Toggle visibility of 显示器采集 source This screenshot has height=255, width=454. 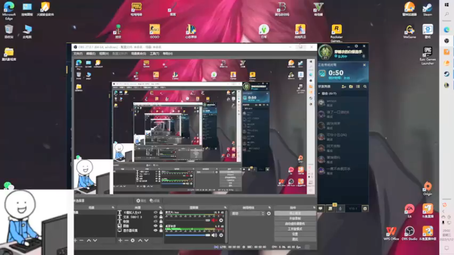[155, 231]
